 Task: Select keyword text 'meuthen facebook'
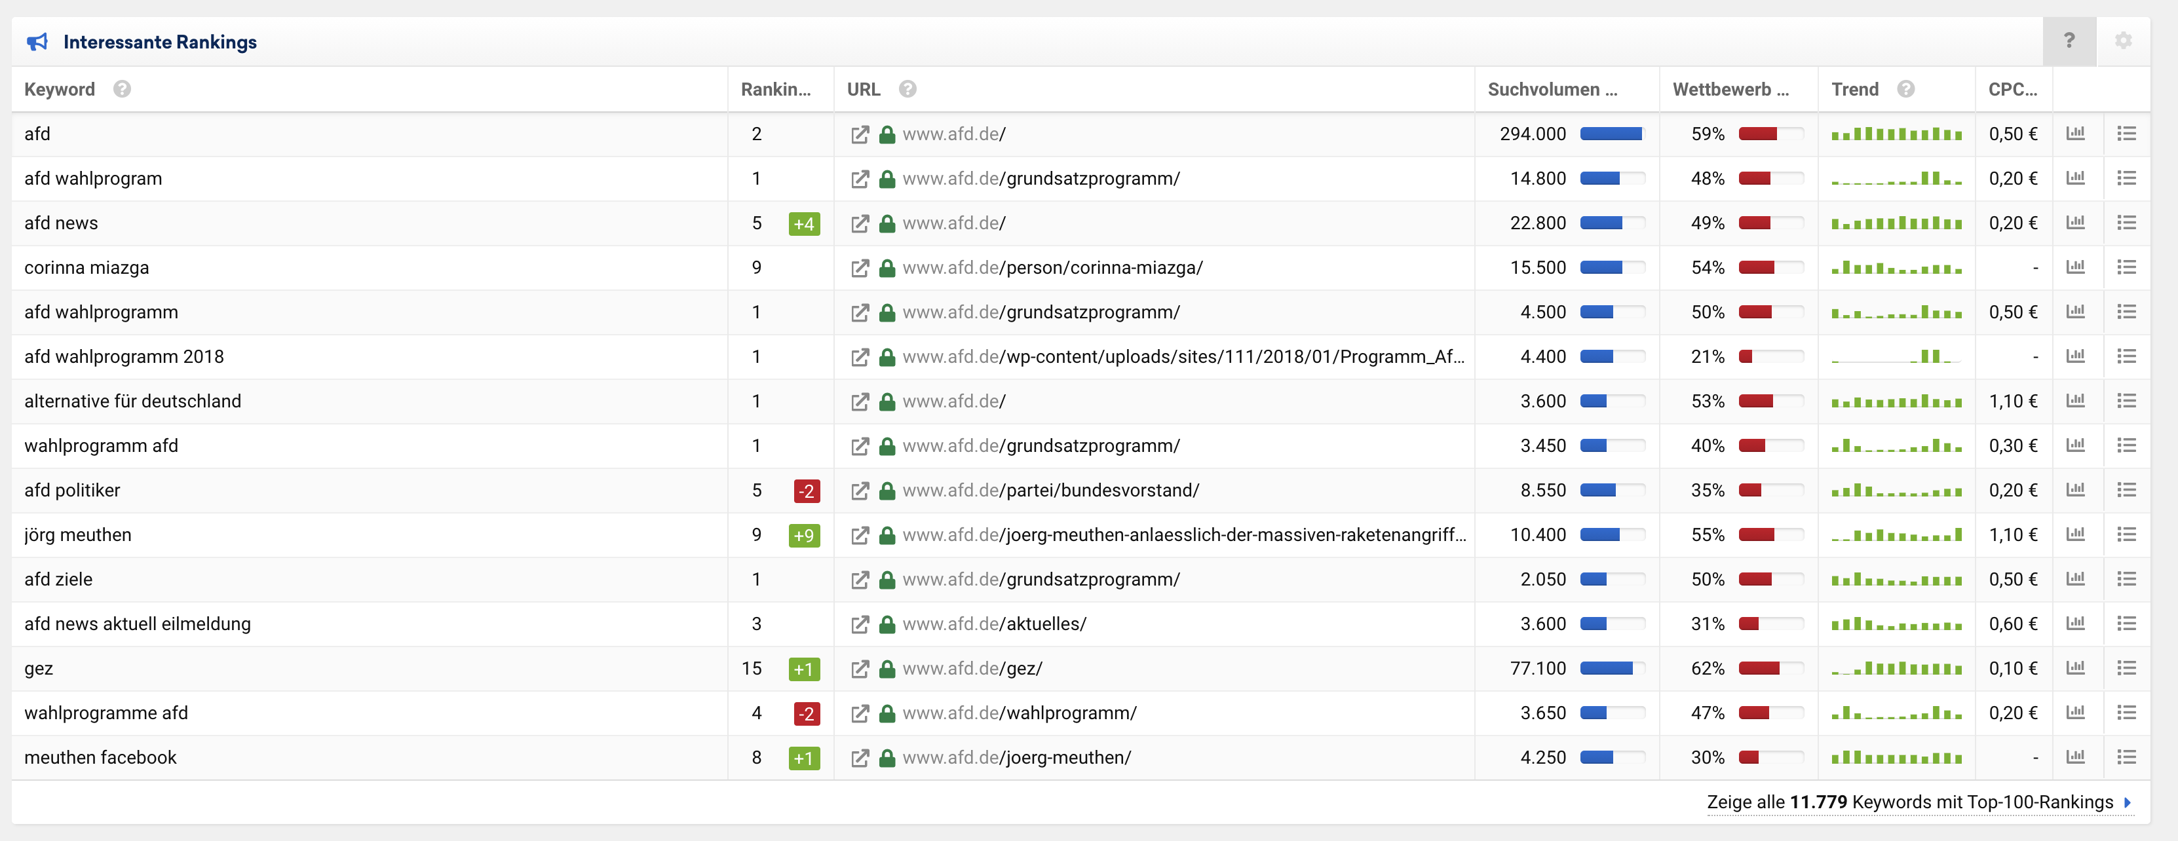pyautogui.click(x=101, y=757)
